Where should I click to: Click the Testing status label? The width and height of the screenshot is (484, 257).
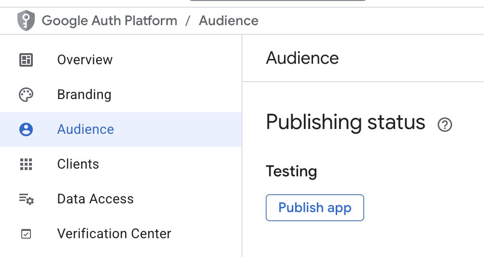tap(291, 171)
